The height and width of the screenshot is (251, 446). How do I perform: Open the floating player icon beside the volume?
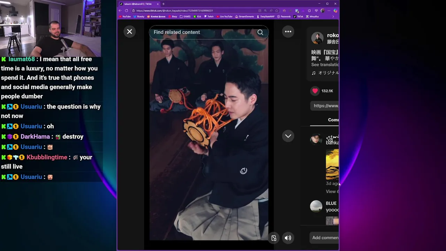274,238
